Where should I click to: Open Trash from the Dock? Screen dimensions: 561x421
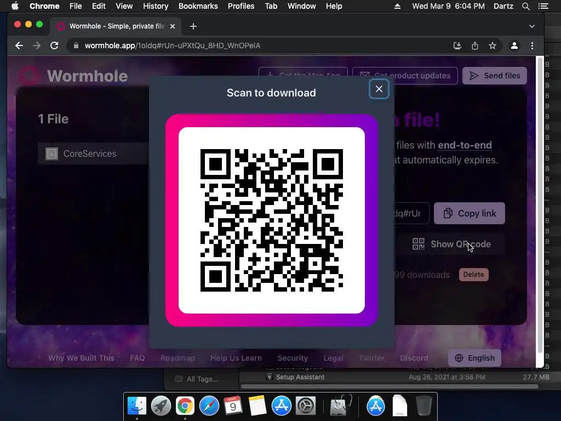[423, 406]
